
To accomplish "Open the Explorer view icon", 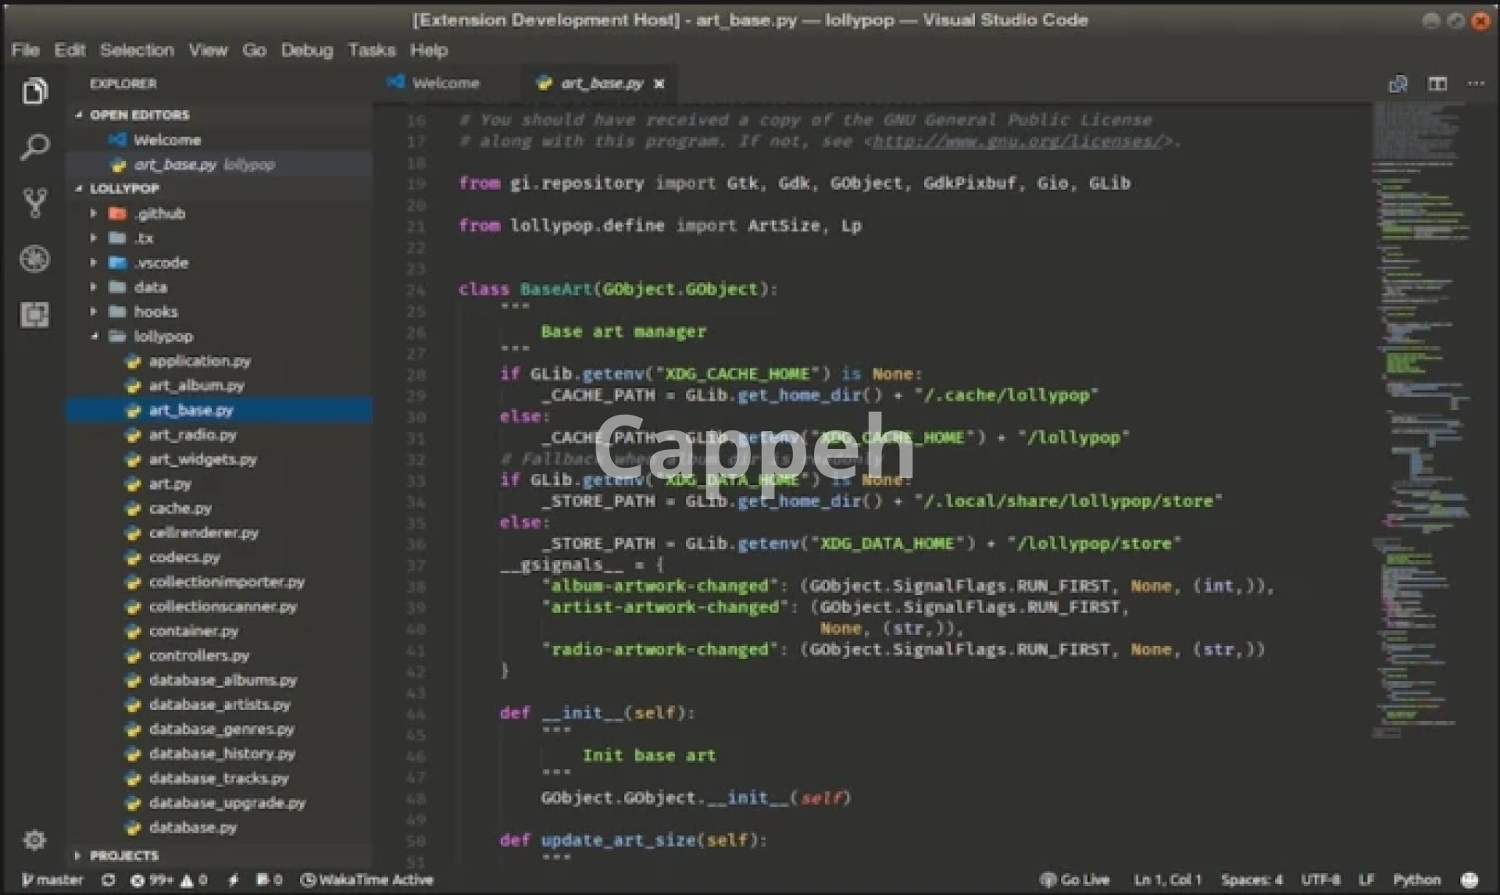I will pyautogui.click(x=34, y=91).
